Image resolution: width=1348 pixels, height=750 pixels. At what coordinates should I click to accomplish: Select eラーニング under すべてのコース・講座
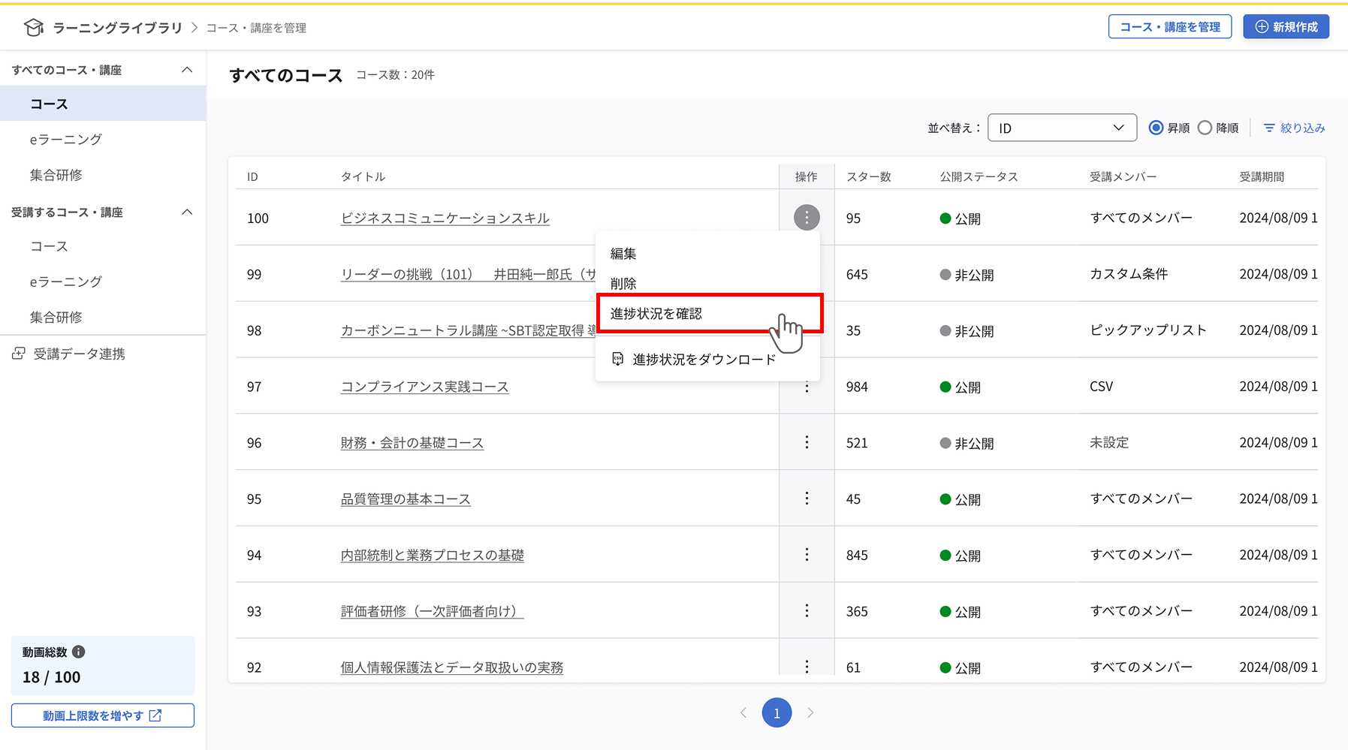pyautogui.click(x=66, y=139)
